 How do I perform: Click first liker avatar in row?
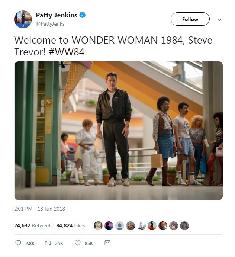98,226
